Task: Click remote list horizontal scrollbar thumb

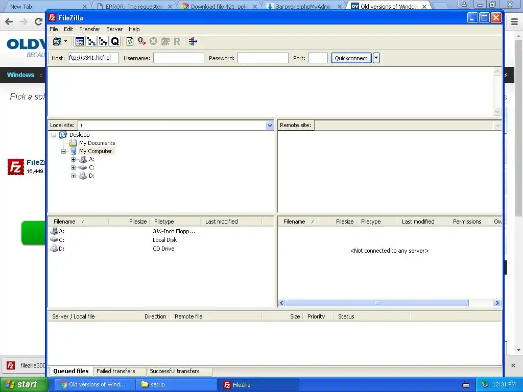Action: pyautogui.click(x=377, y=303)
